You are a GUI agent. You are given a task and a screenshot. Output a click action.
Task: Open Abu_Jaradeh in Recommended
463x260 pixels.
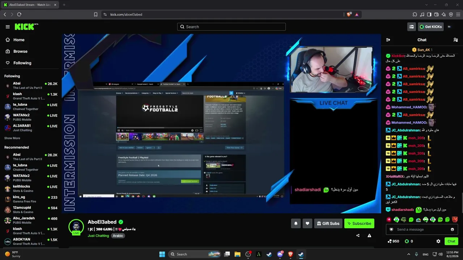point(31,220)
